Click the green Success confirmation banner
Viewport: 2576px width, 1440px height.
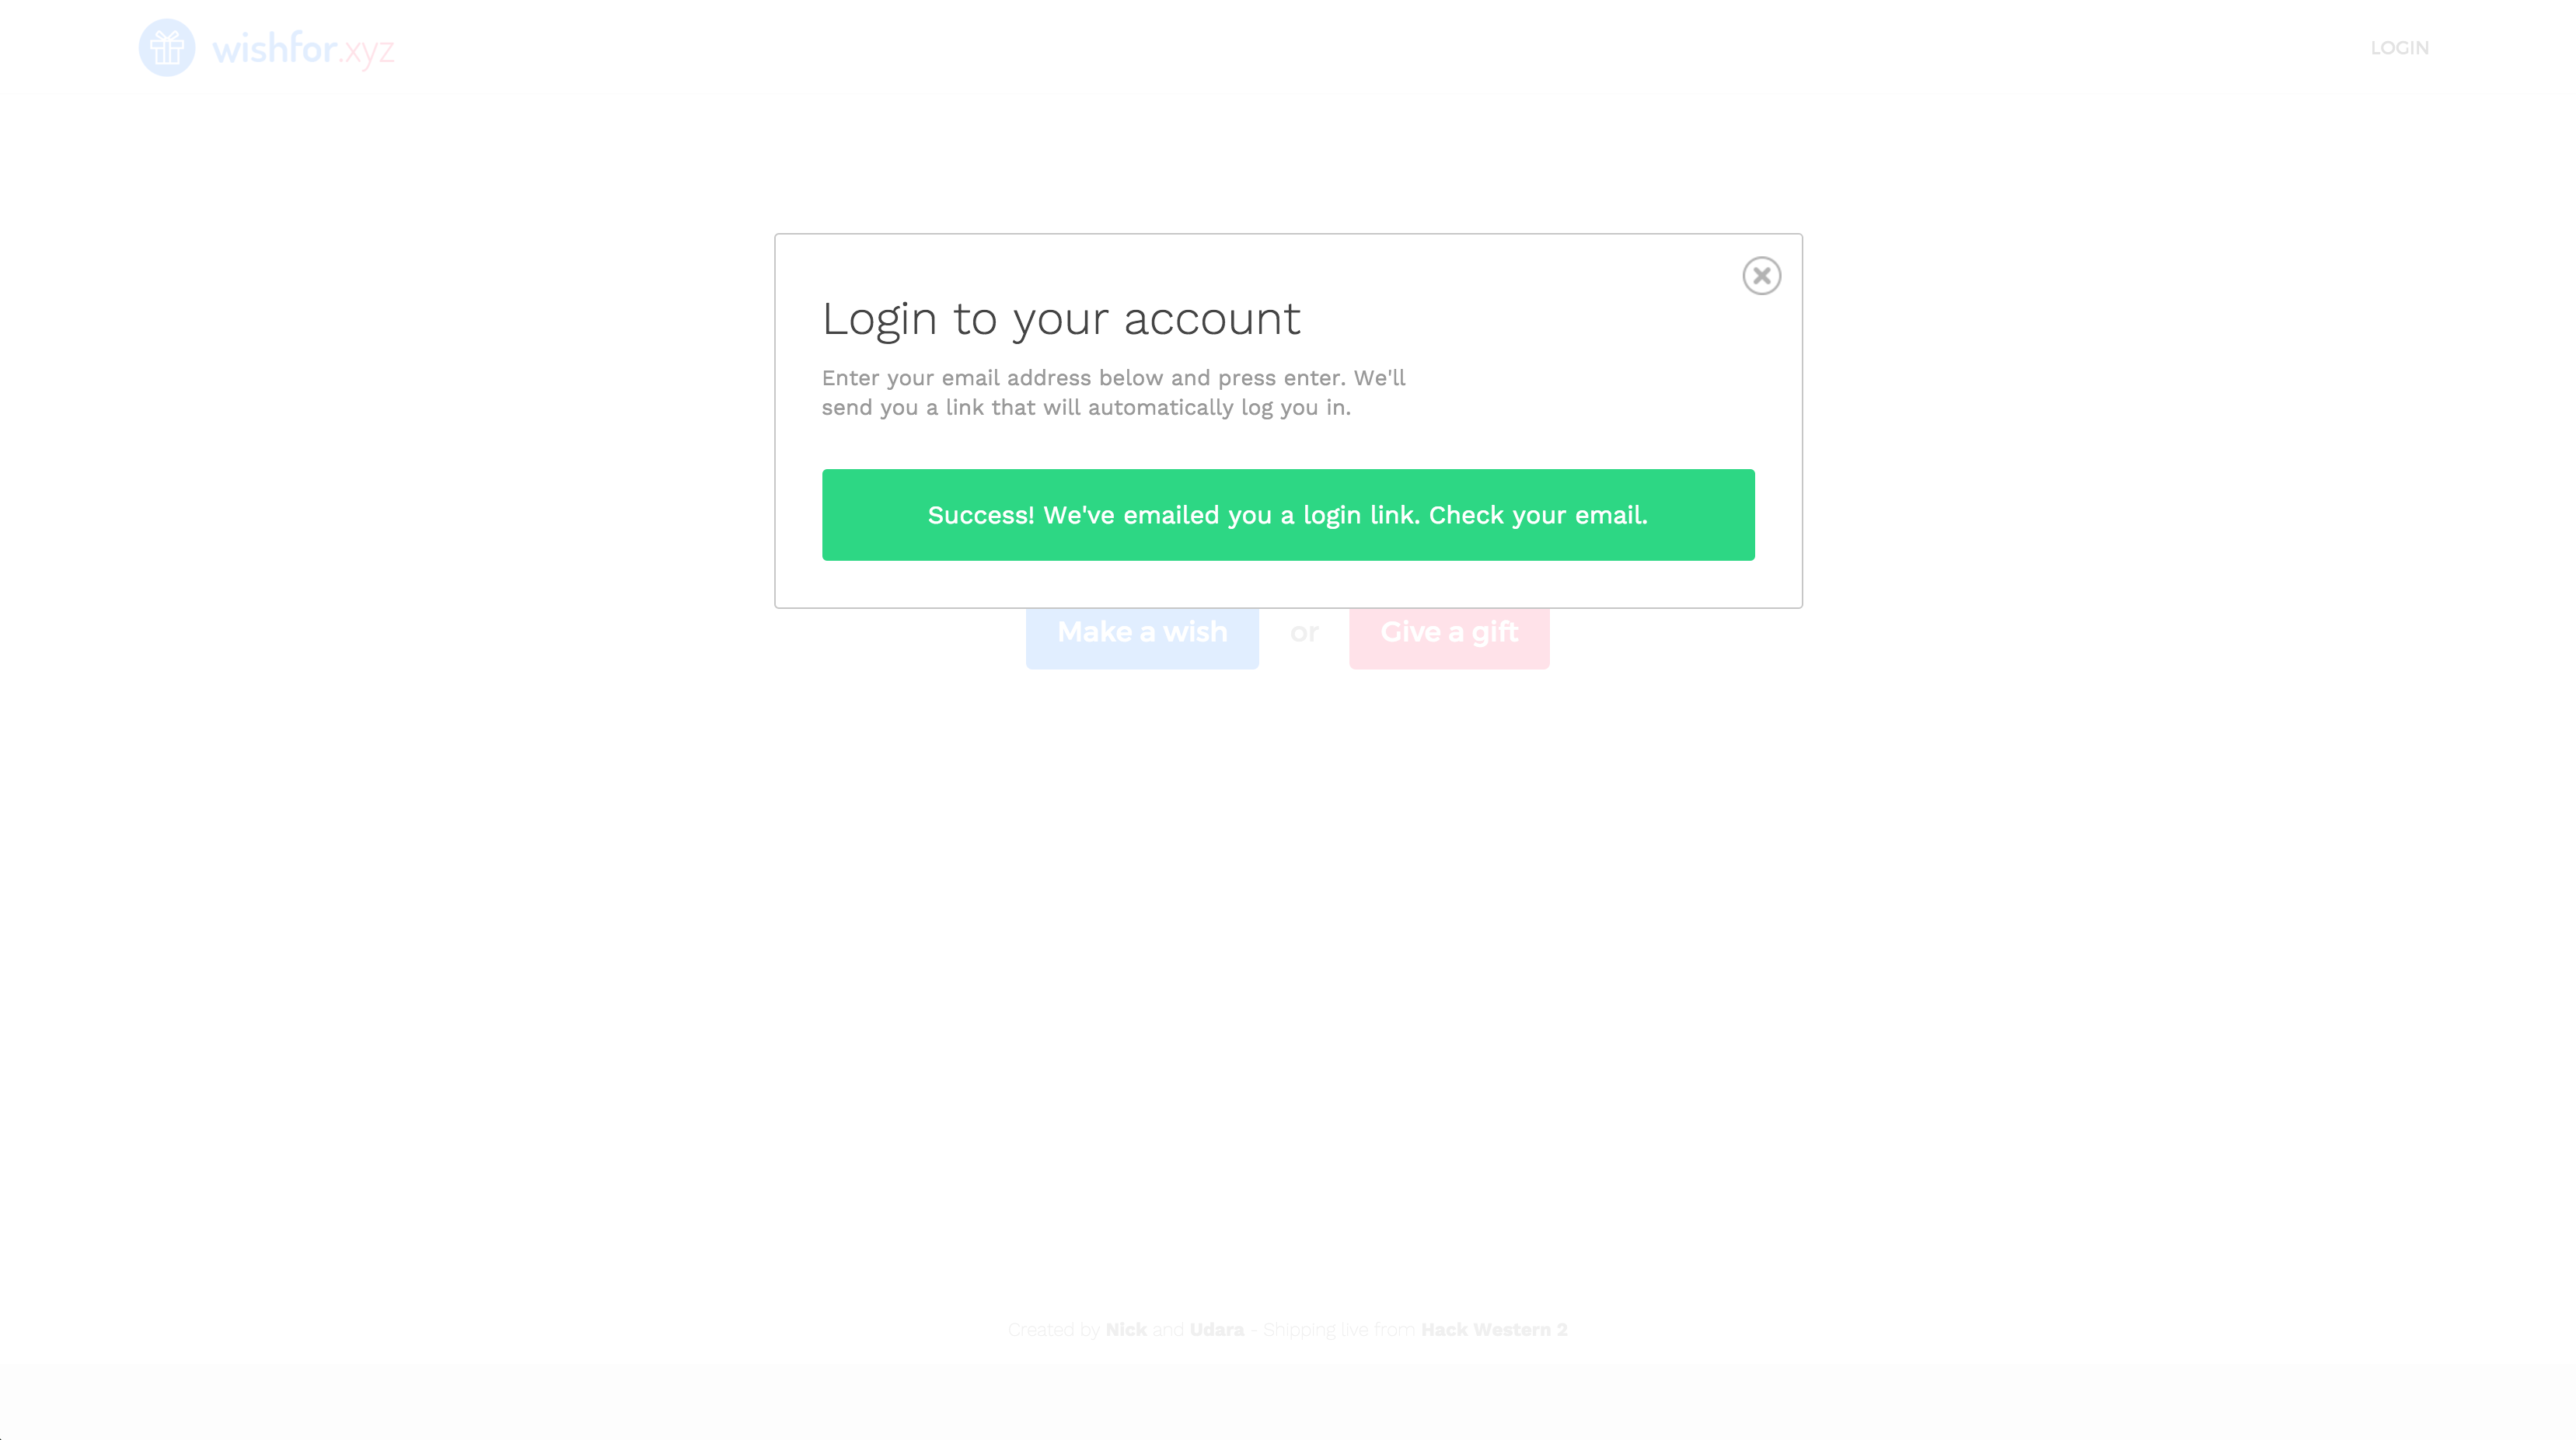1288,515
